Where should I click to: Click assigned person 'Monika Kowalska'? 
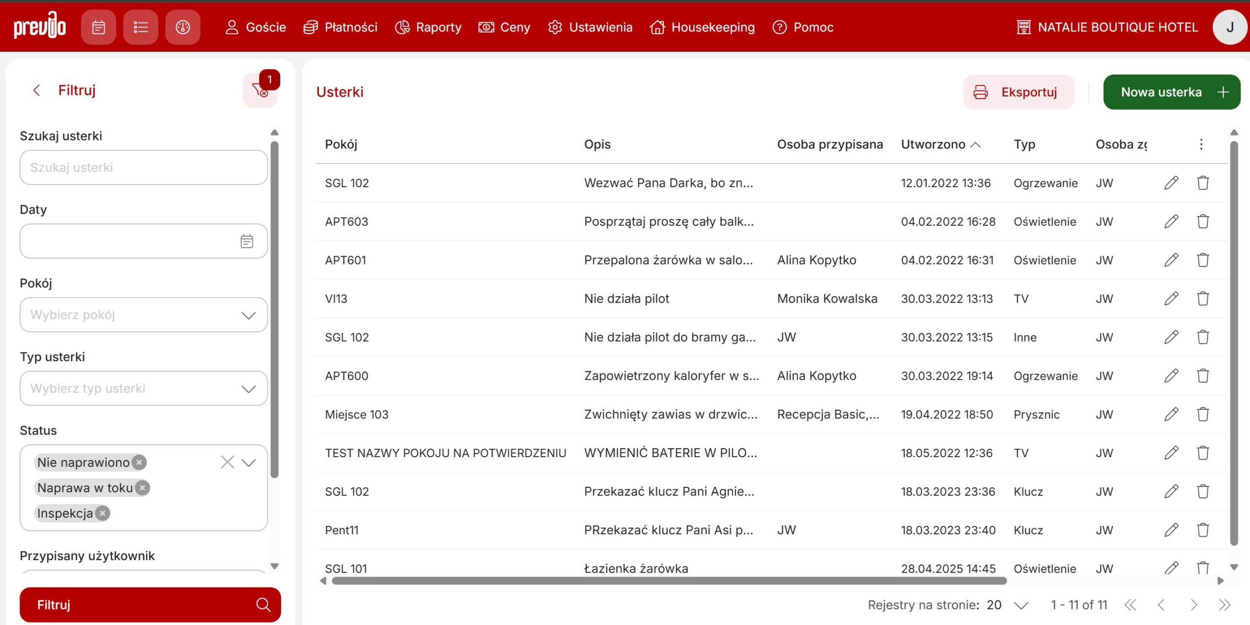[827, 299]
